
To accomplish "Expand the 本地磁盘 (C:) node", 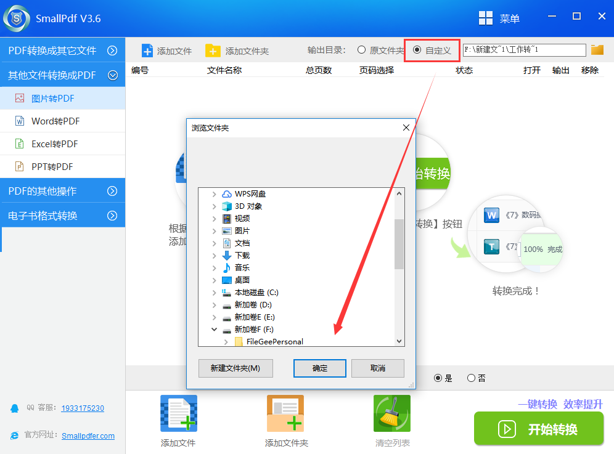I will click(x=214, y=293).
